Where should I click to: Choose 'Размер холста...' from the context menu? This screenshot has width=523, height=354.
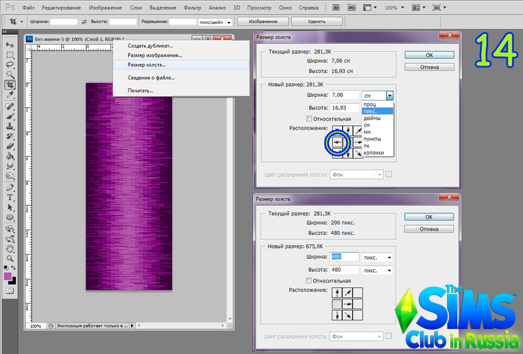[x=146, y=65]
